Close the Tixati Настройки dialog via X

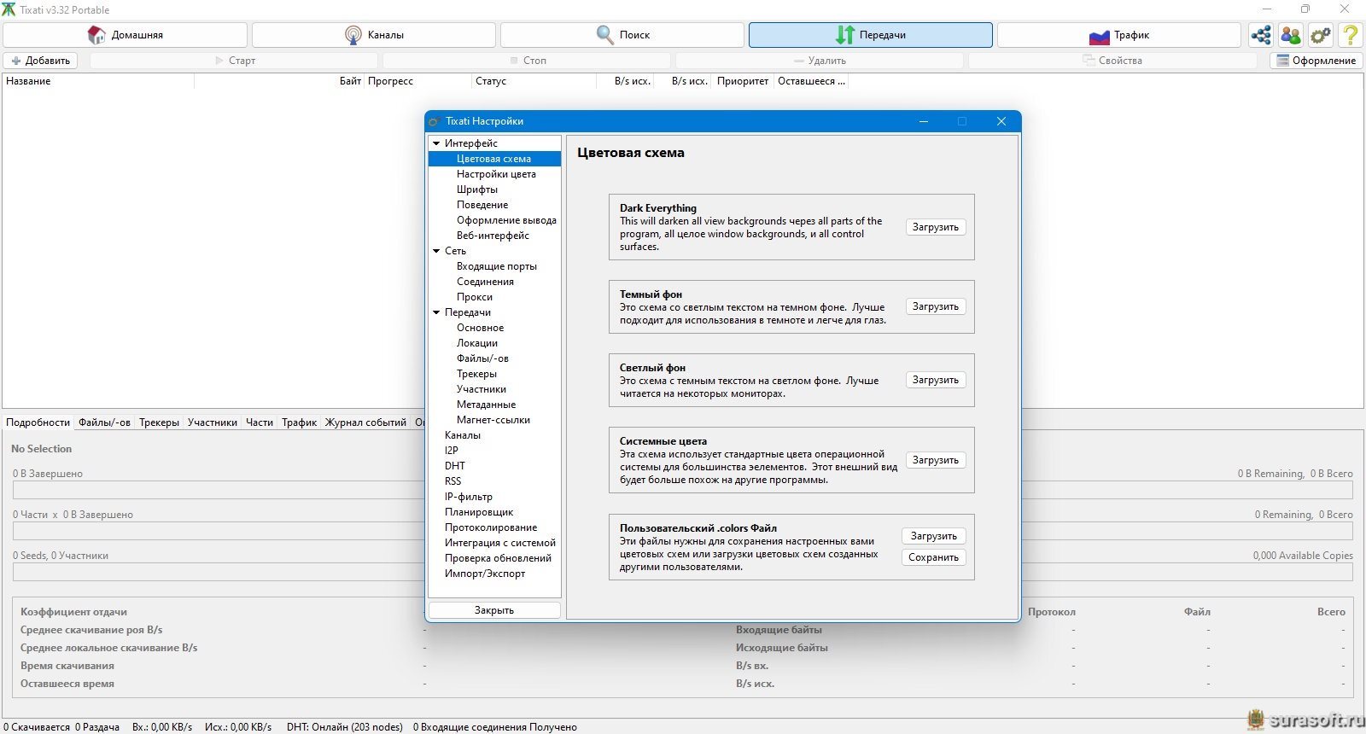tap(1001, 121)
